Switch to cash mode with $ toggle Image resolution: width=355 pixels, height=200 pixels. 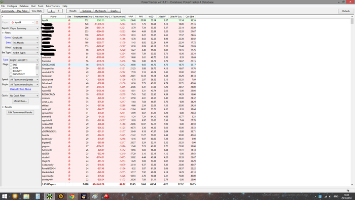[51, 11]
